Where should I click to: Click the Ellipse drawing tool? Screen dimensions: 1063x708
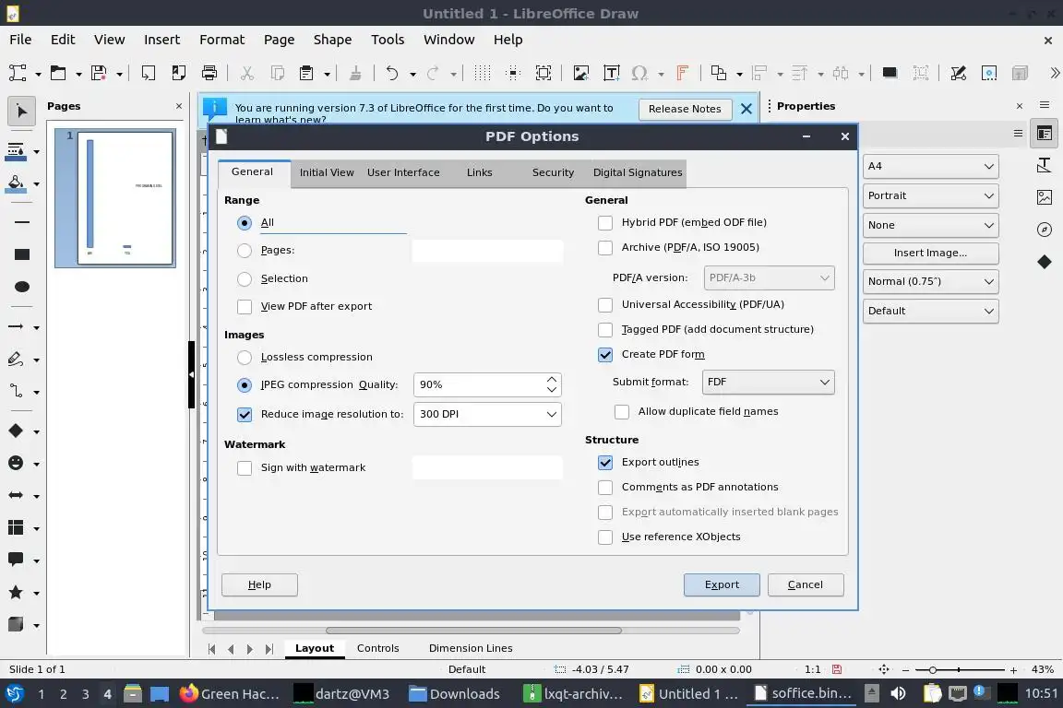tap(22, 287)
